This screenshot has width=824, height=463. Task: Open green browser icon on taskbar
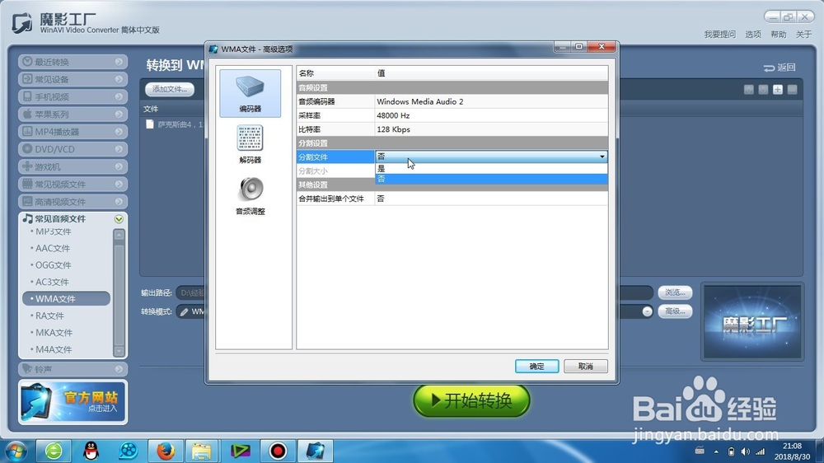(x=54, y=451)
